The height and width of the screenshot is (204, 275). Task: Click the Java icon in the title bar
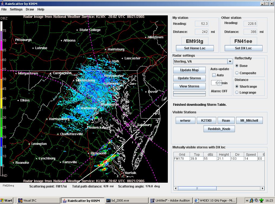[x=2, y=4]
